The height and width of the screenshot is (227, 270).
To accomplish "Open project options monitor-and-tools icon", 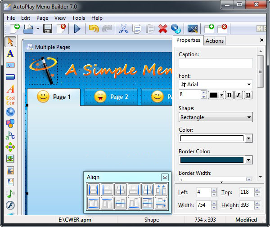I will coord(193,29).
